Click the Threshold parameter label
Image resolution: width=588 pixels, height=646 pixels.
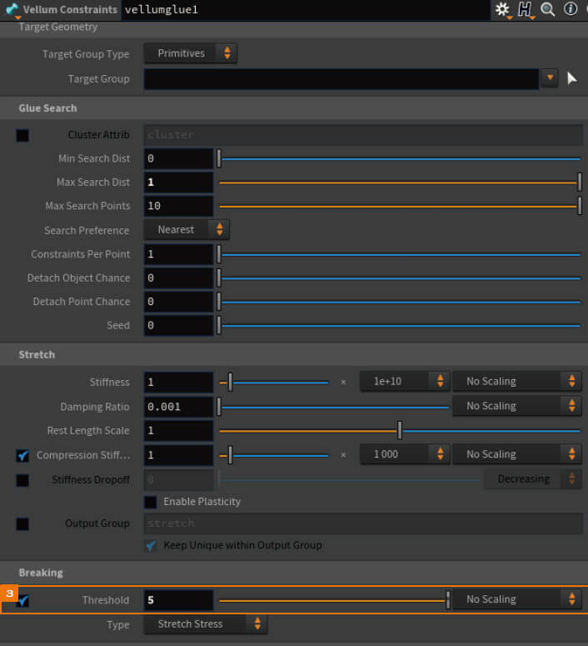(x=106, y=600)
